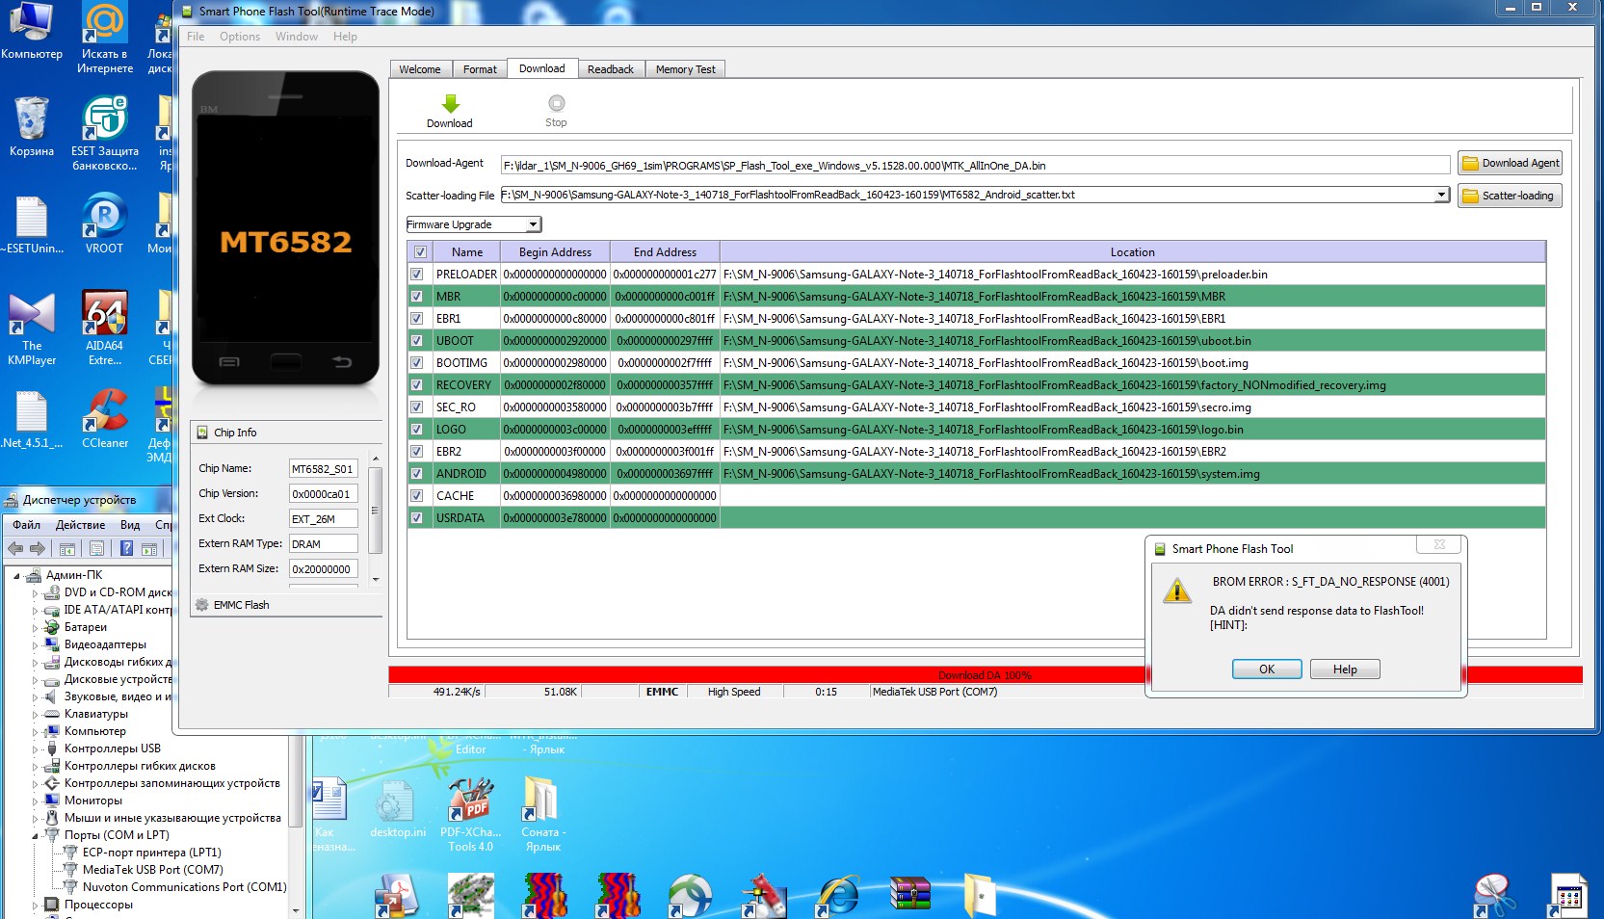
Task: Click the EMMC Flash gear icon
Action: coord(202,605)
